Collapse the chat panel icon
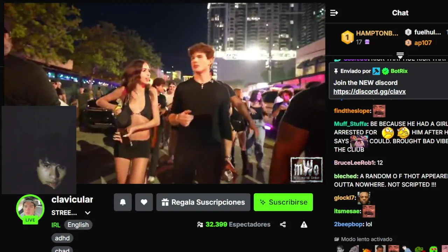The height and width of the screenshot is (252, 448). [334, 13]
